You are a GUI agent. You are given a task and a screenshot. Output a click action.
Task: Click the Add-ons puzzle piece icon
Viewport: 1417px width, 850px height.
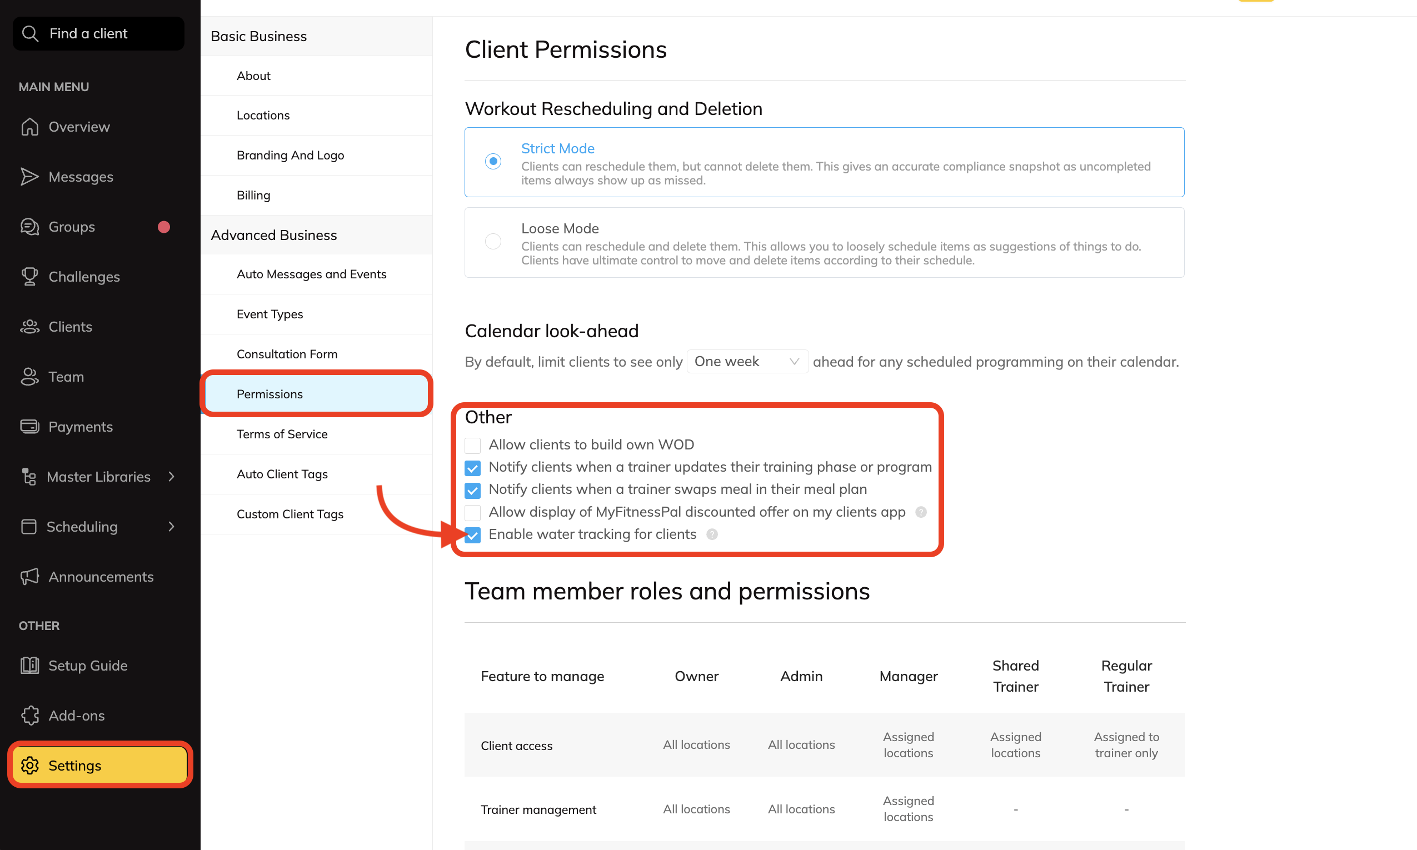tap(30, 716)
